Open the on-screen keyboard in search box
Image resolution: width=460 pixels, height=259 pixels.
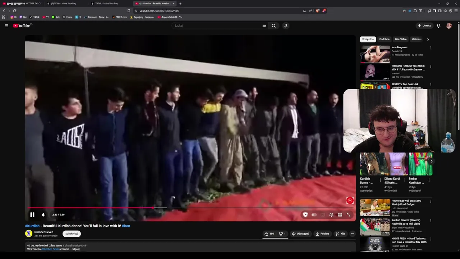264,26
